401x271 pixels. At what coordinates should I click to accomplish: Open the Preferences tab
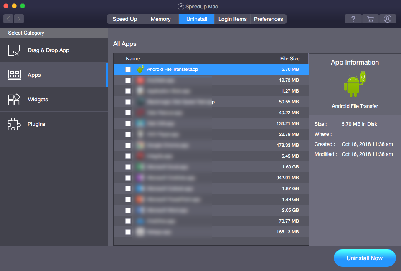[x=268, y=19]
